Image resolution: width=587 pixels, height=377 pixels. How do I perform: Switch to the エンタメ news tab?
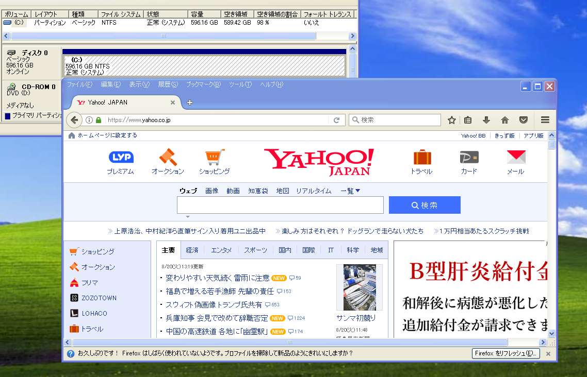pos(221,250)
